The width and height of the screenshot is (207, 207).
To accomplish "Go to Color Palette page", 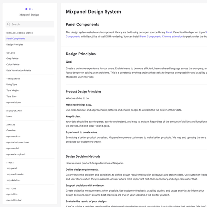I will (x=13, y=65).
